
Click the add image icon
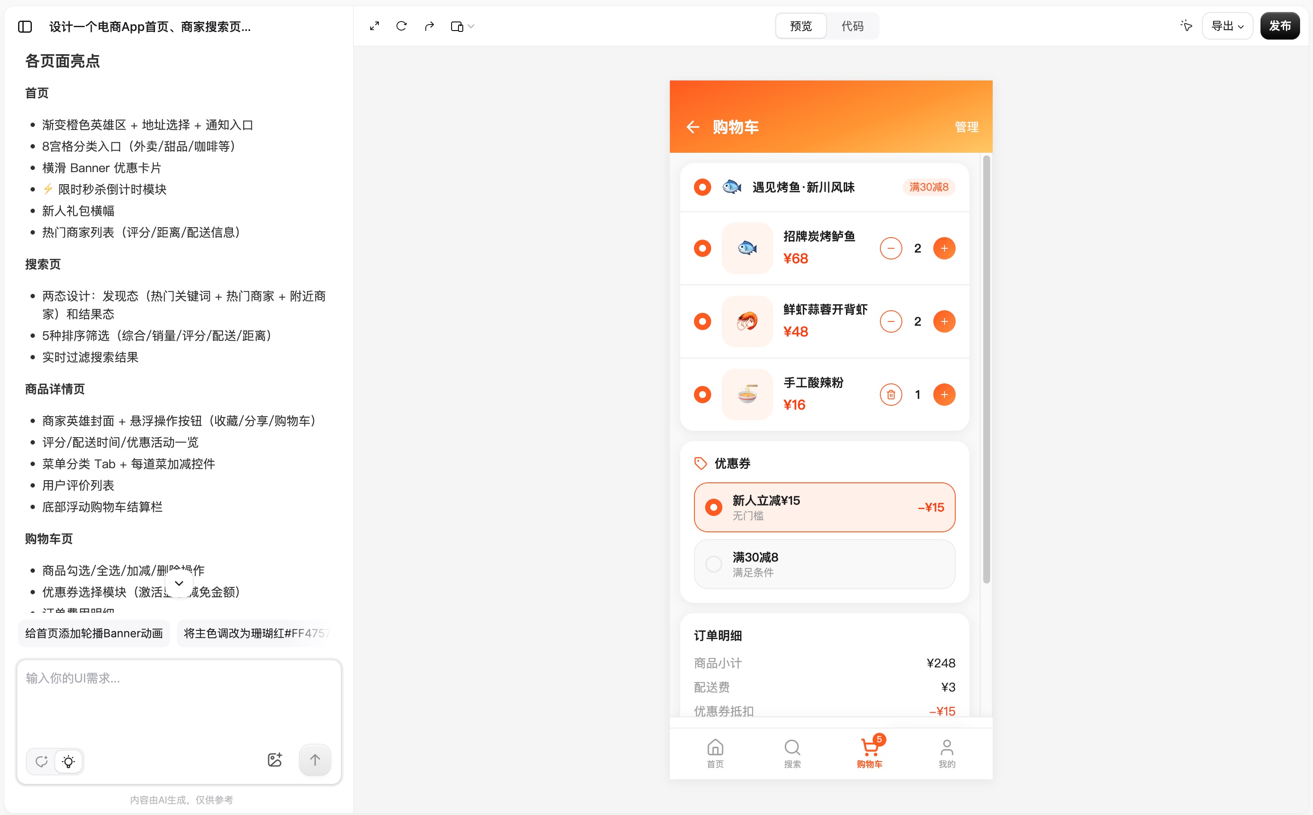[x=275, y=760]
